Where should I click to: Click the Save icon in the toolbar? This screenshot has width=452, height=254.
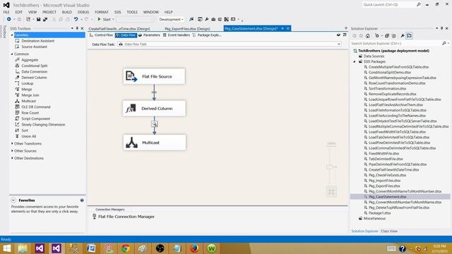(x=38, y=19)
